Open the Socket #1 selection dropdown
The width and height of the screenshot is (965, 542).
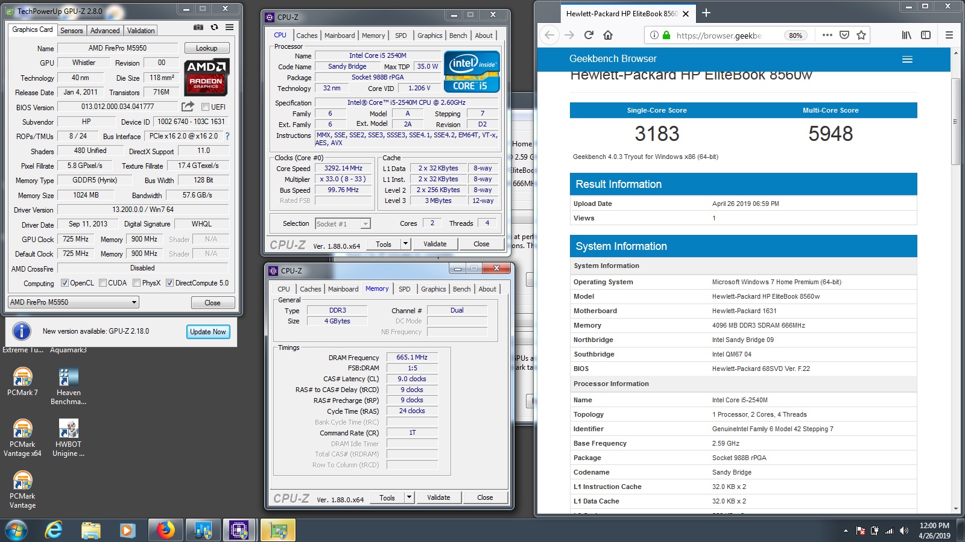(343, 223)
